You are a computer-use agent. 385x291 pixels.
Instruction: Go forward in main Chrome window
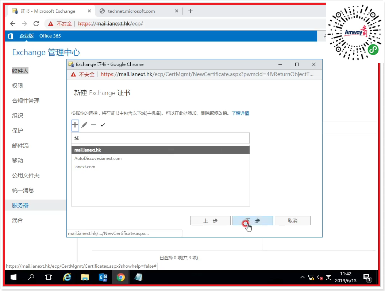tap(24, 24)
